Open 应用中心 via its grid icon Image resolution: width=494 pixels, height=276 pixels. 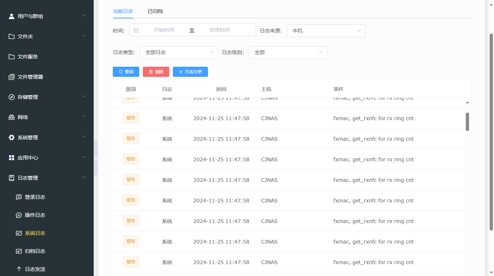[x=10, y=157]
